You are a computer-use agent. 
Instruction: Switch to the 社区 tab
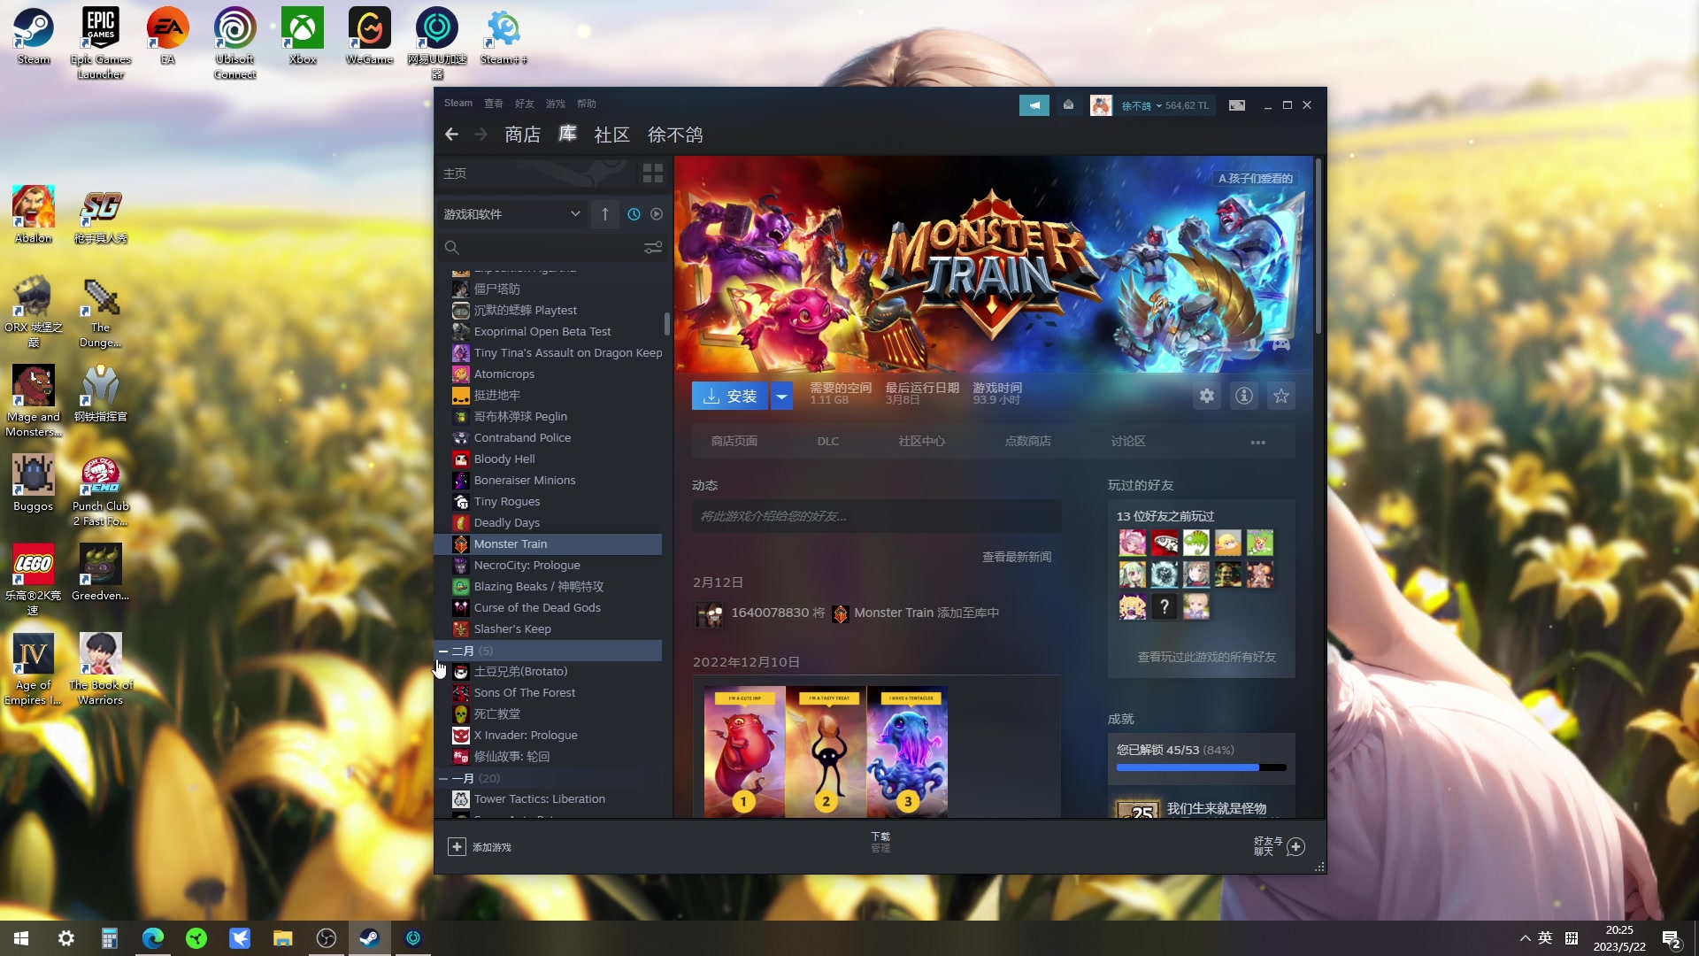click(x=612, y=135)
